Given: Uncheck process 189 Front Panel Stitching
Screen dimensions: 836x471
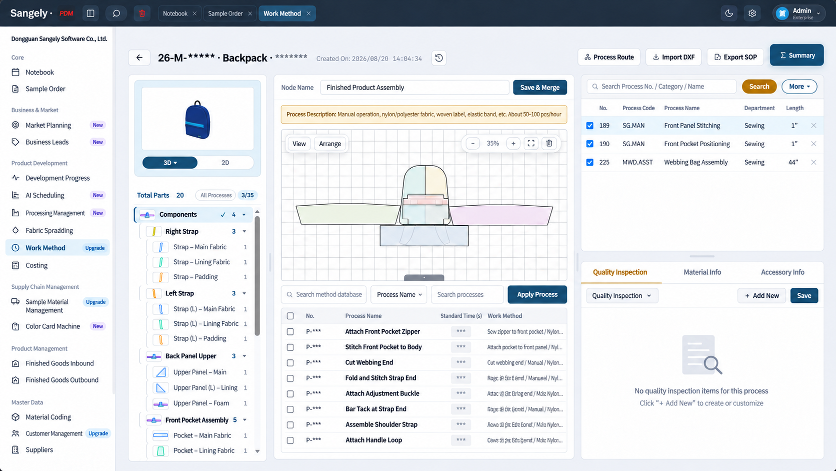Looking at the screenshot, I should tap(590, 126).
